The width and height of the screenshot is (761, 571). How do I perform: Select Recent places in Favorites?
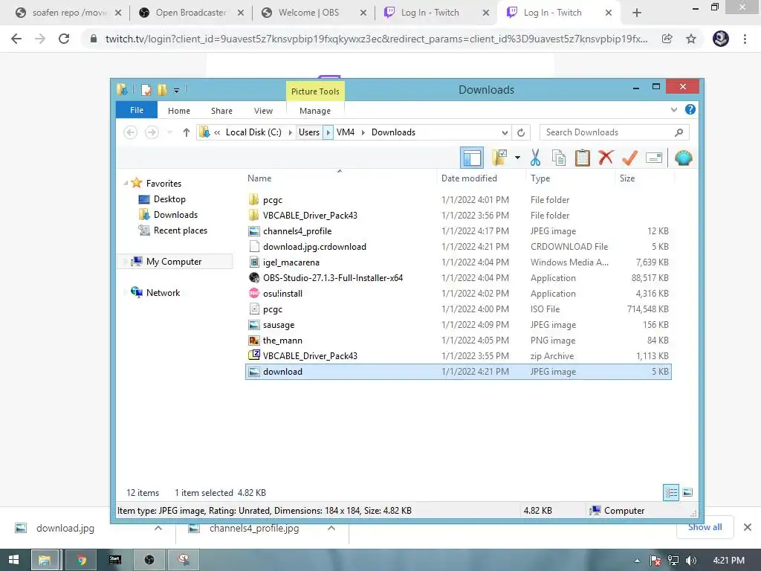180,230
